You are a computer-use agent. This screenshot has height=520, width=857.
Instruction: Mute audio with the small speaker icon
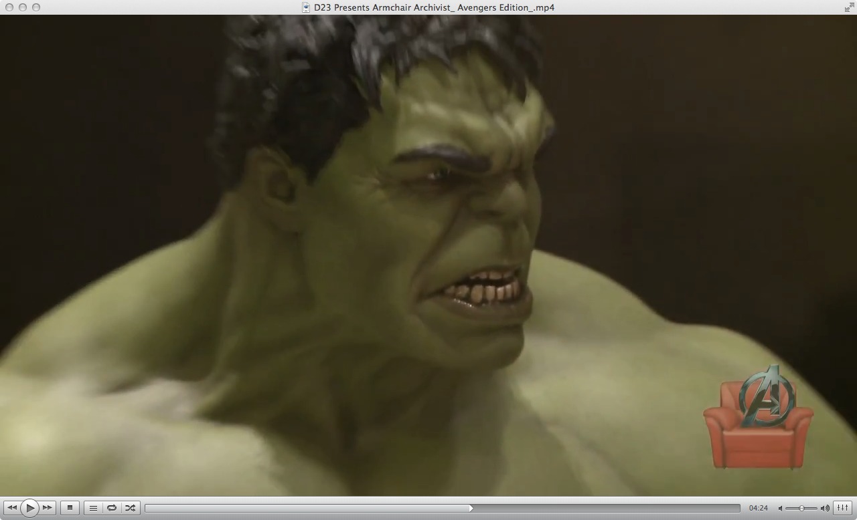[x=780, y=509]
